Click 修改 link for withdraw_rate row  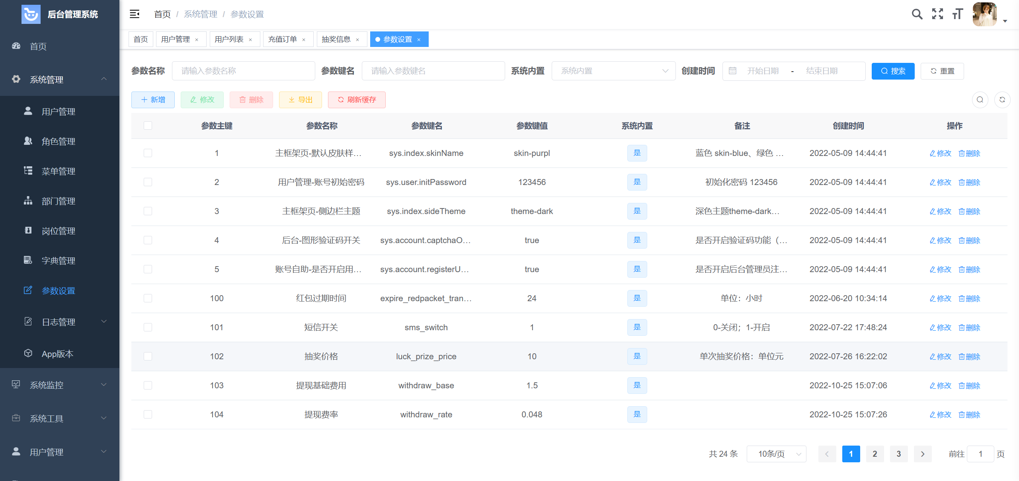pos(941,415)
